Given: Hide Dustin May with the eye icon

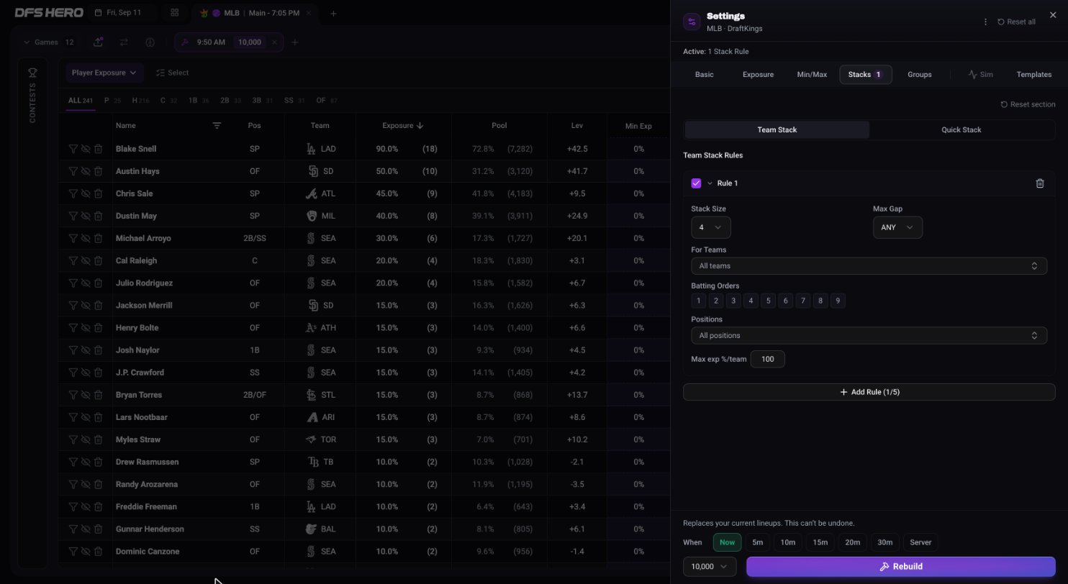Looking at the screenshot, I should pyautogui.click(x=86, y=216).
